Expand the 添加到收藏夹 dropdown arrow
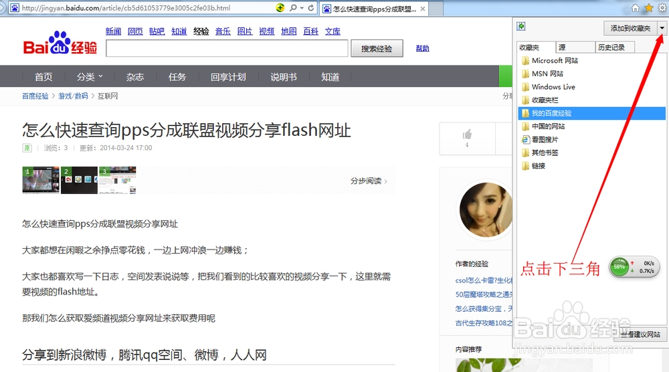This screenshot has width=669, height=372. [x=662, y=28]
